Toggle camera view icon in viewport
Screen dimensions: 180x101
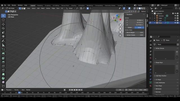pos(120,32)
